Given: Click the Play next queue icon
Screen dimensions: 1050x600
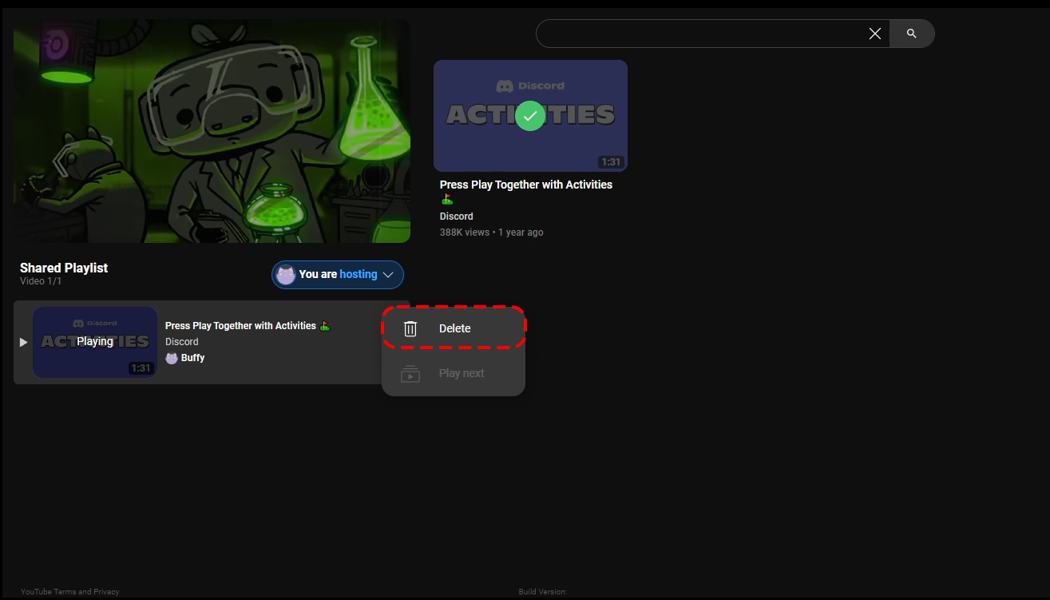Looking at the screenshot, I should click(410, 373).
